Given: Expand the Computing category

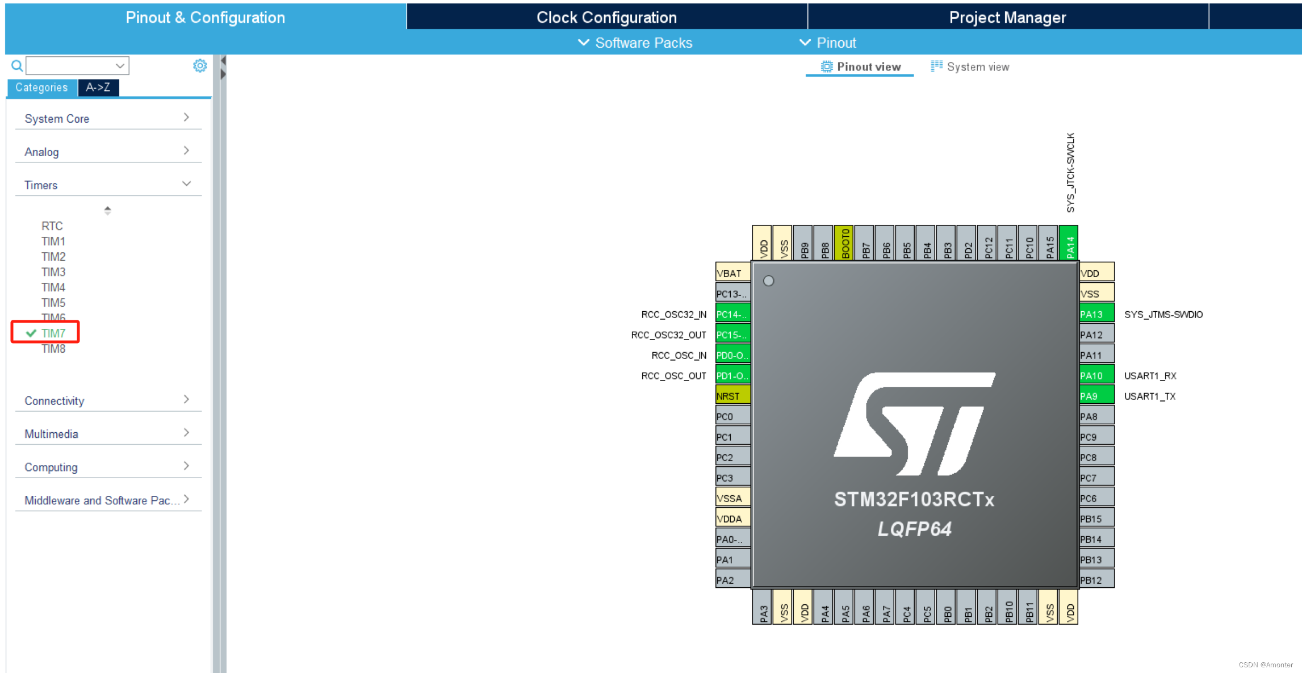Looking at the screenshot, I should (108, 467).
